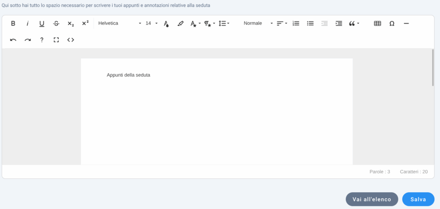Image resolution: width=440 pixels, height=209 pixels.
Task: Toggle bold formatting
Action: tap(13, 24)
